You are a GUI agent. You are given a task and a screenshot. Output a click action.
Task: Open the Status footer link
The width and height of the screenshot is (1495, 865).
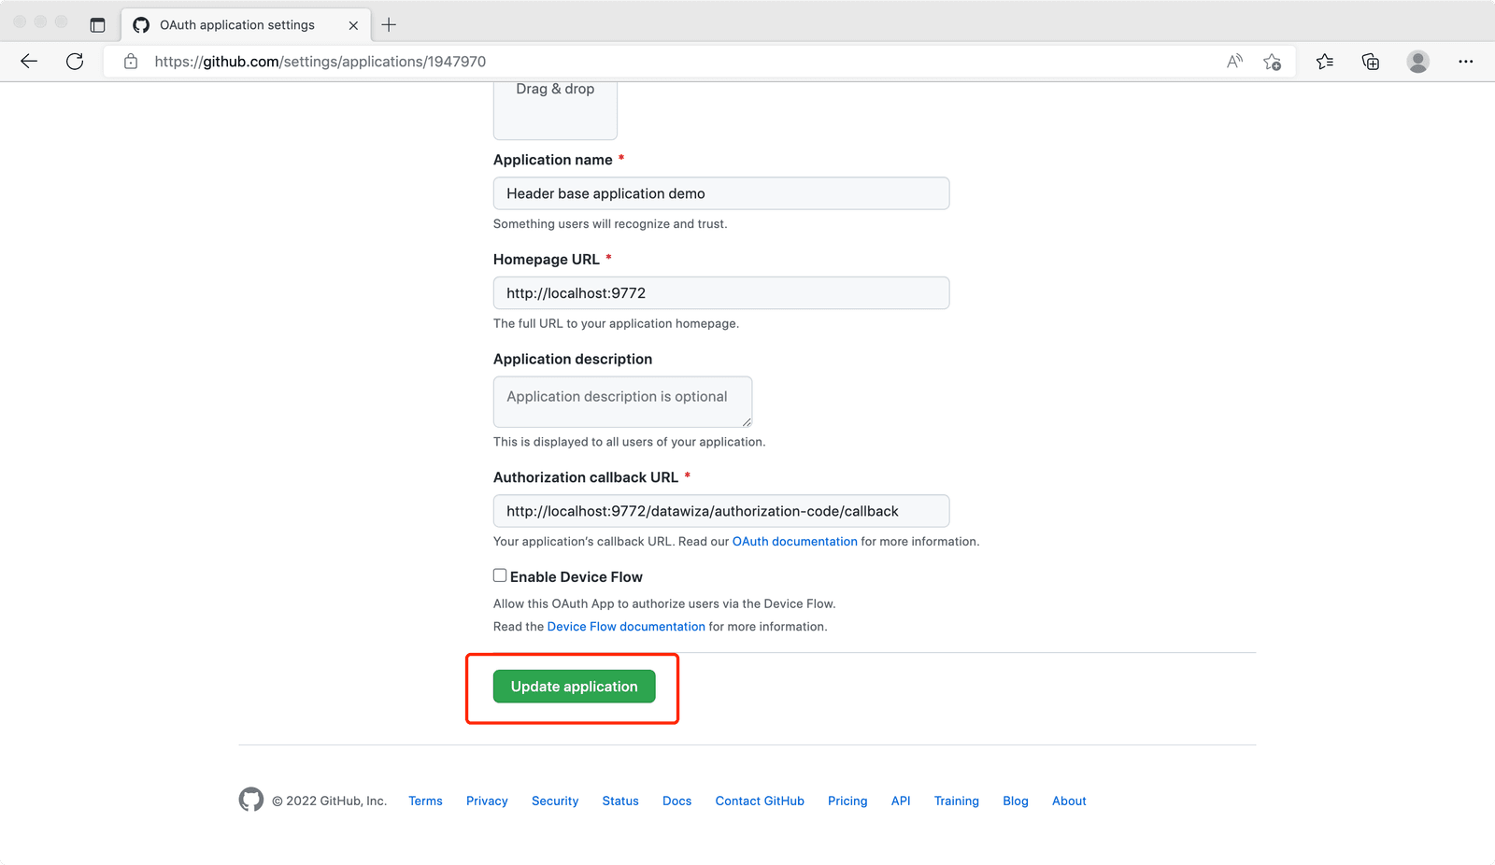coord(620,801)
